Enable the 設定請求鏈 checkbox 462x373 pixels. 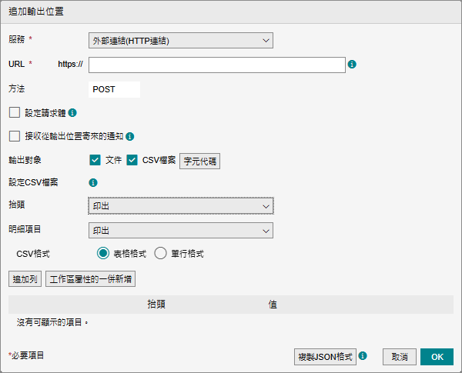pos(15,112)
